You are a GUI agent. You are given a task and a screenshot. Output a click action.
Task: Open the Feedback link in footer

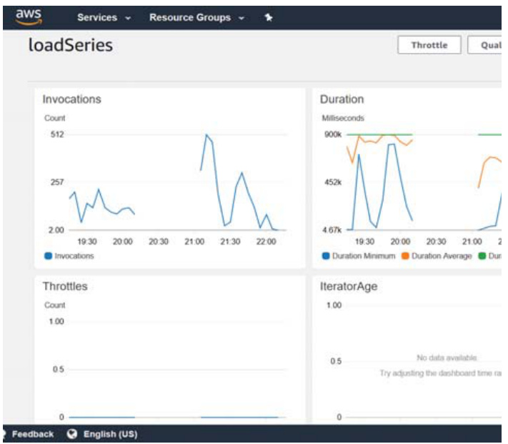[32, 434]
